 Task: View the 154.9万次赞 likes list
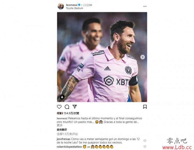pos(71,113)
